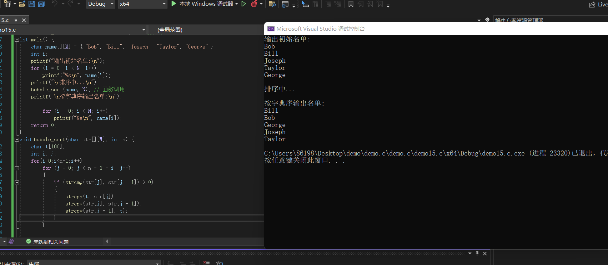Expand the browser toolbar overflow options

(294, 5)
